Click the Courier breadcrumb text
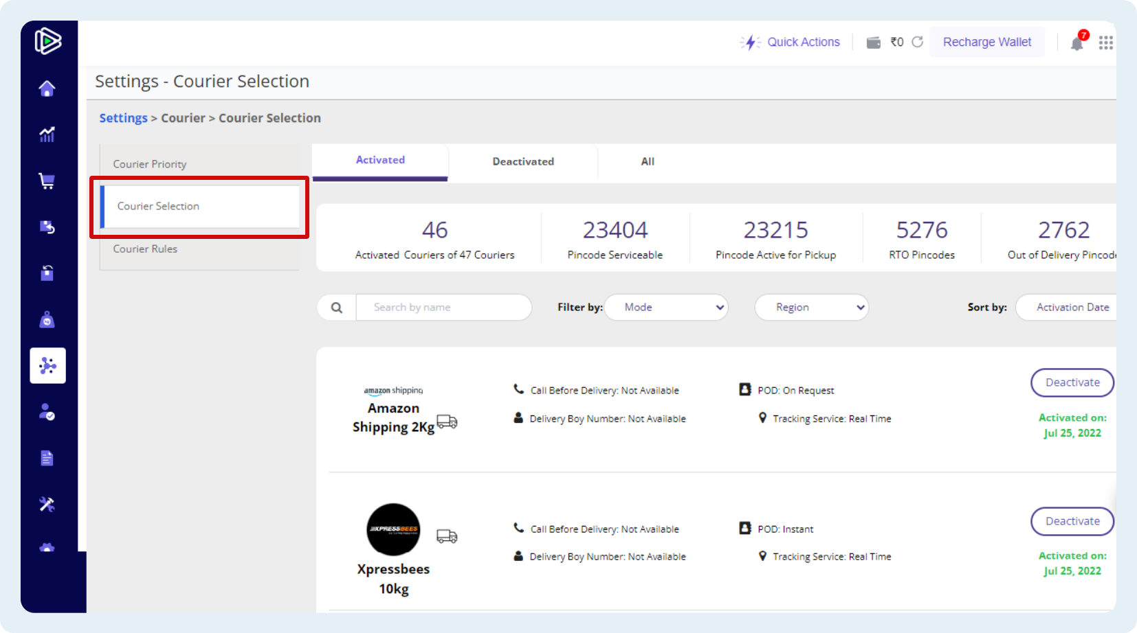This screenshot has height=633, width=1137. 183,118
